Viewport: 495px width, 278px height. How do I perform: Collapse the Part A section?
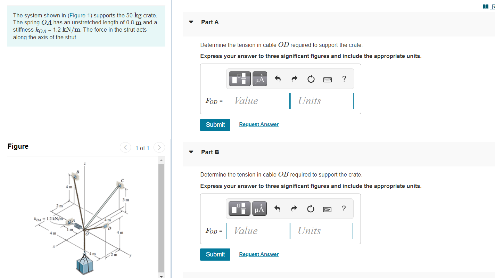(191, 22)
